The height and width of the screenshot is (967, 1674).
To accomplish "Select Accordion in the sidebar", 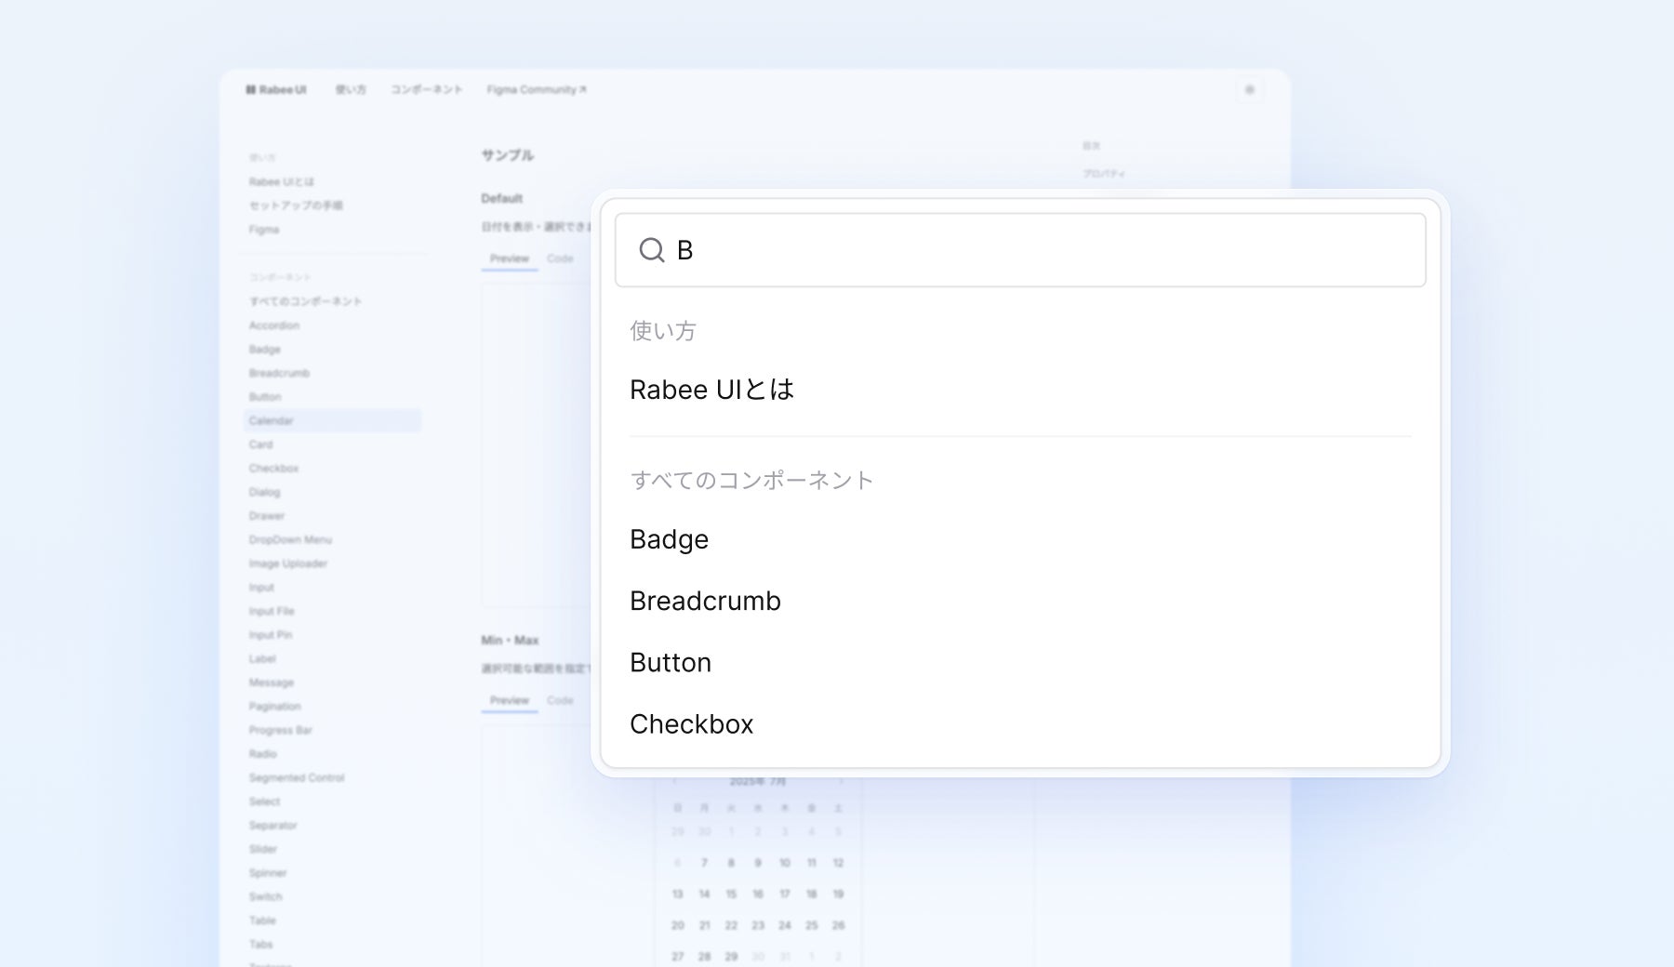I will coord(274,325).
